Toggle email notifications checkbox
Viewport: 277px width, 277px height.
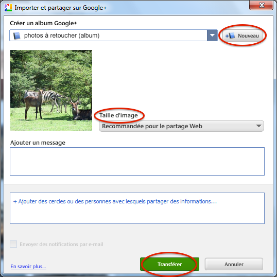13,244
